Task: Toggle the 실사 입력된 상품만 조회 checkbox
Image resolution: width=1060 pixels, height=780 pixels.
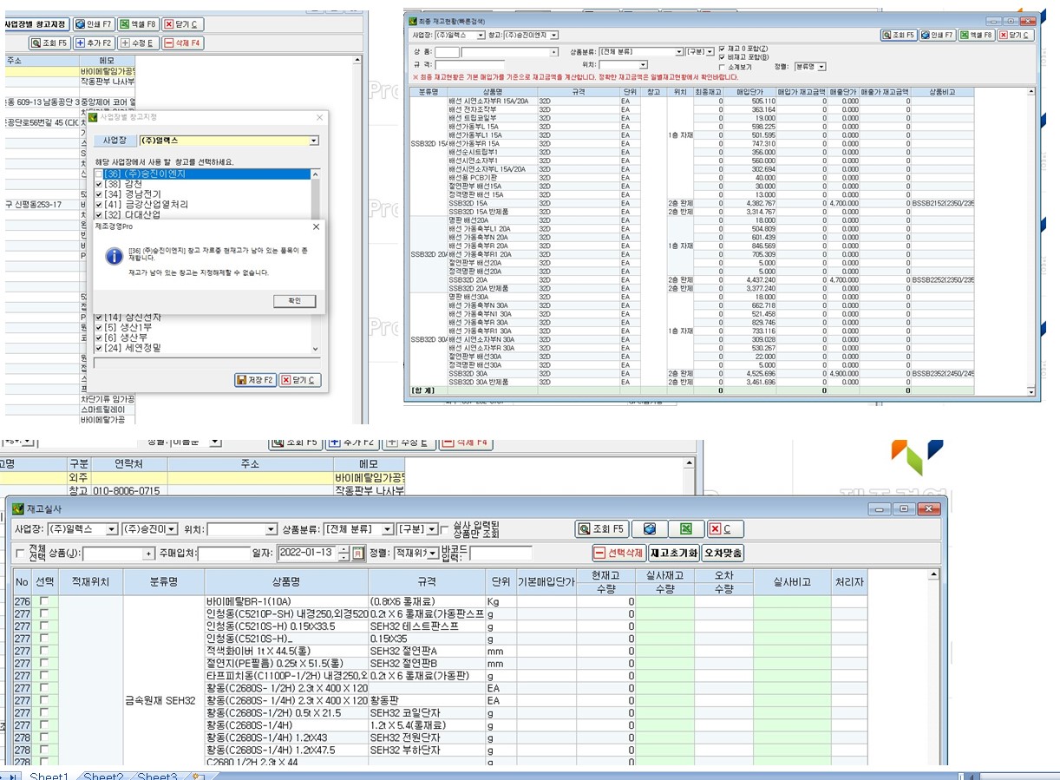Action: tap(445, 529)
